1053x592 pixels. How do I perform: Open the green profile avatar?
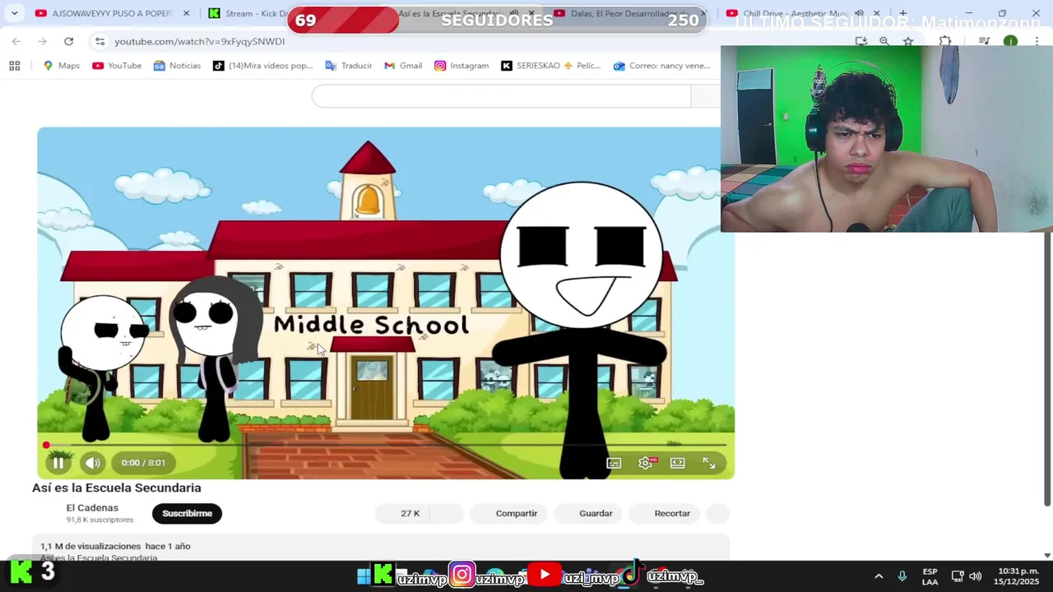tap(1010, 41)
